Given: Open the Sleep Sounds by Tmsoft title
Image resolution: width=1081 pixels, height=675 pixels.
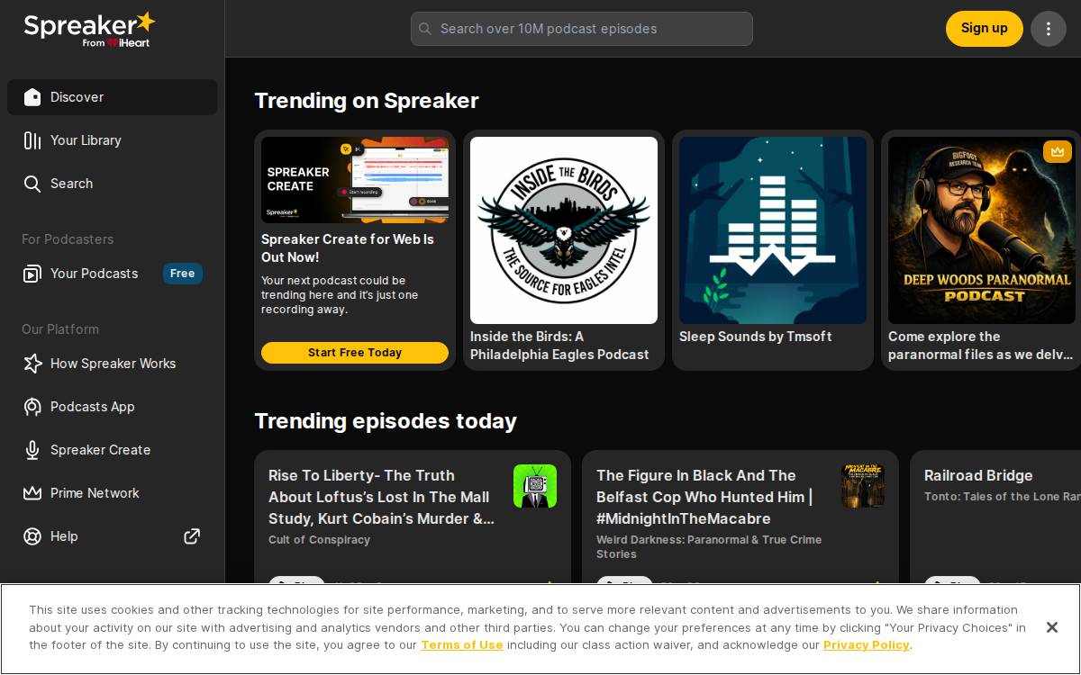Looking at the screenshot, I should (x=755, y=337).
